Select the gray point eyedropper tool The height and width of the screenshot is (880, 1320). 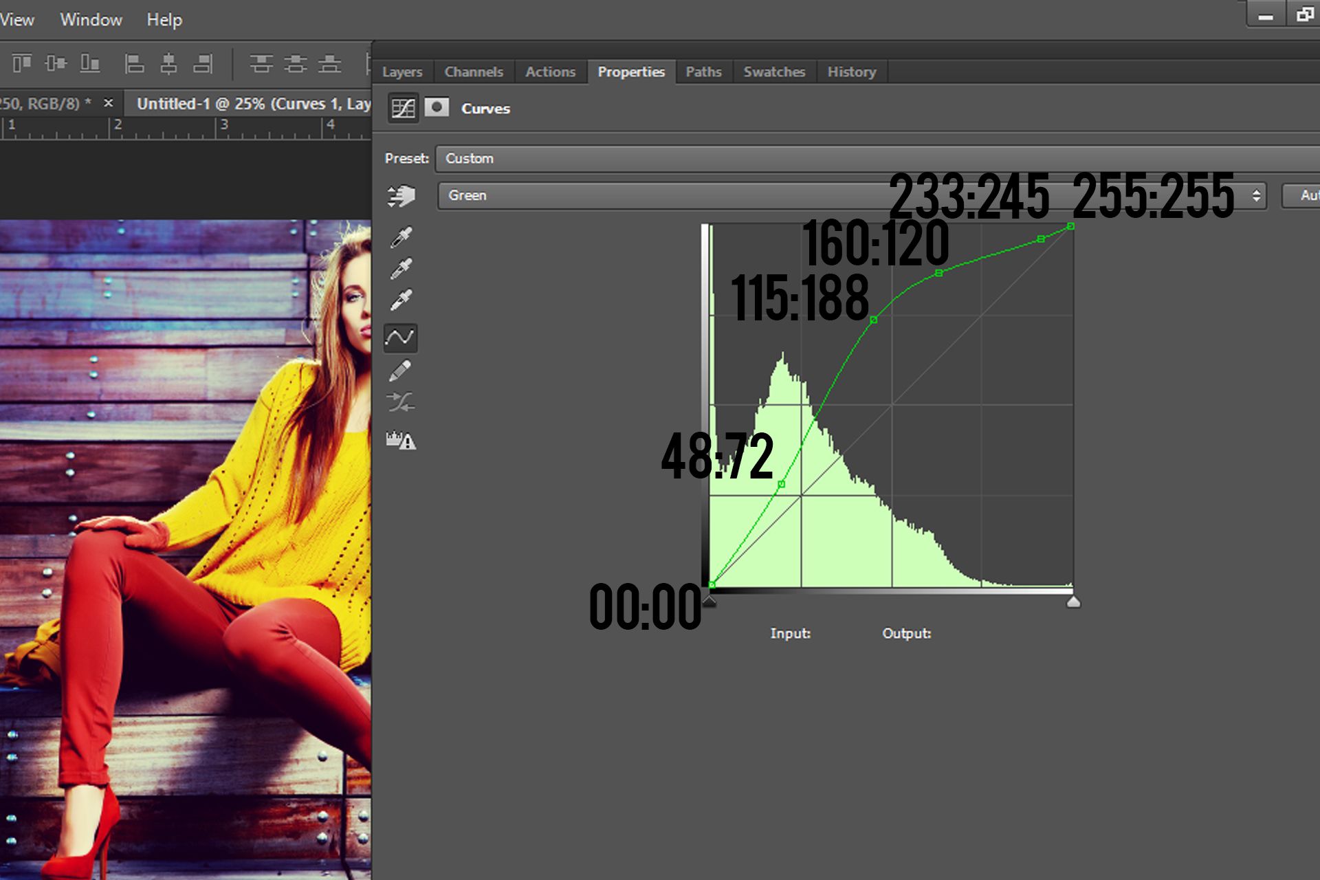401,268
